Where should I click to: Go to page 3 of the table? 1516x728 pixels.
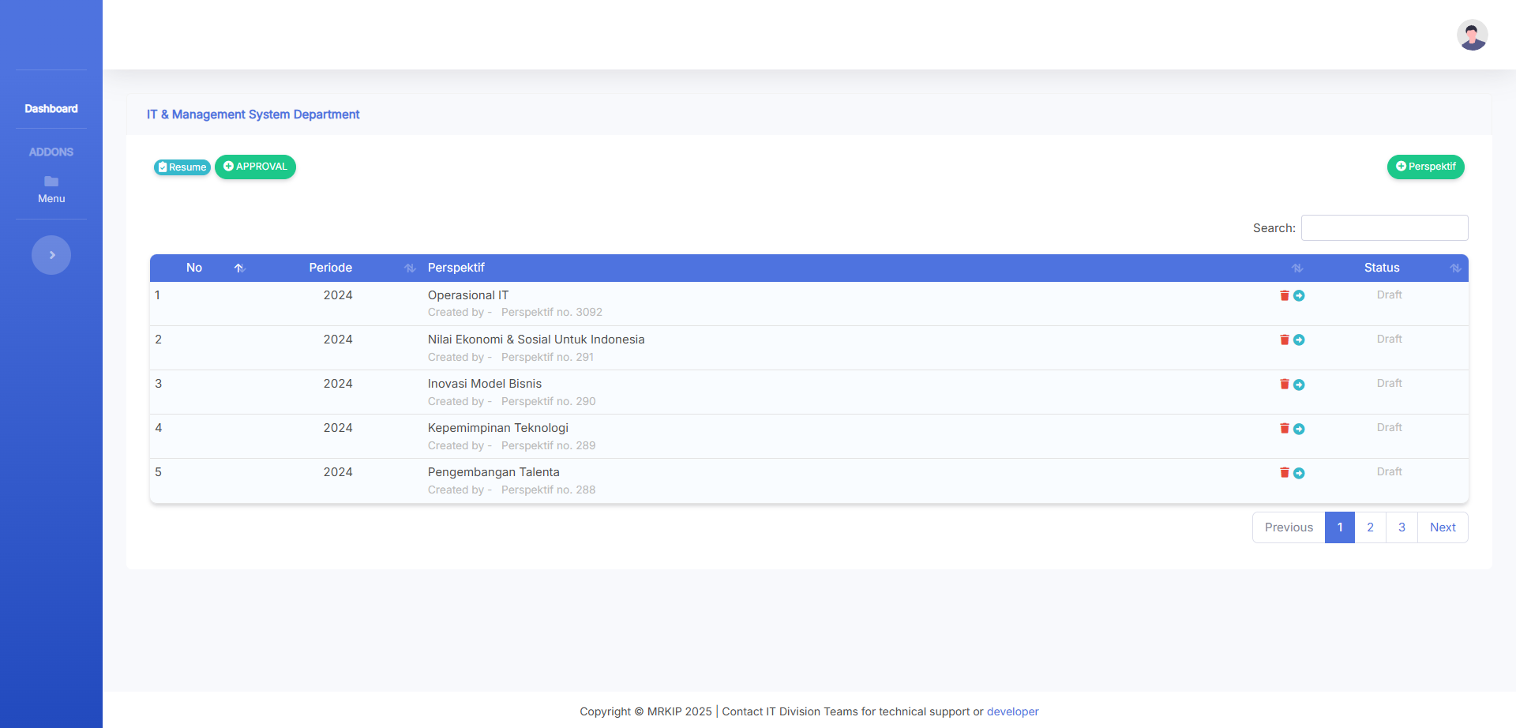pos(1402,527)
